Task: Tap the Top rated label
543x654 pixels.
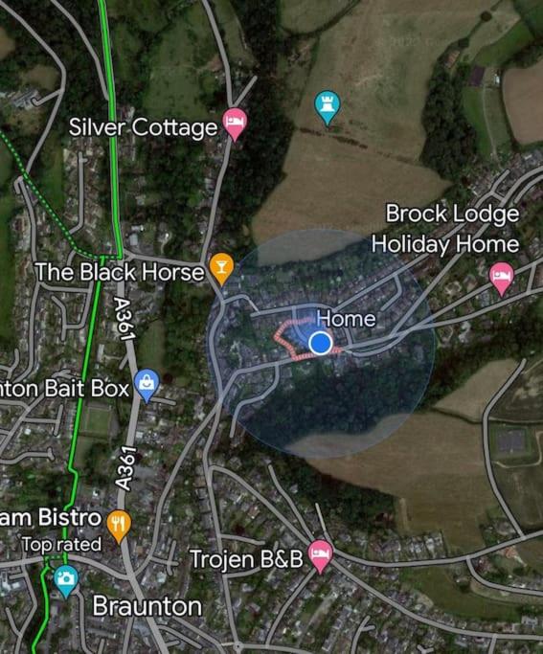Action: 61,544
